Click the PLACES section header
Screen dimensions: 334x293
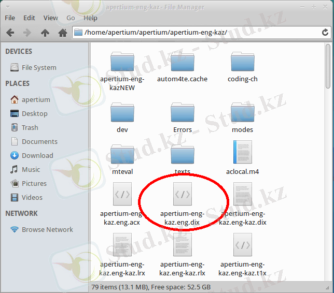click(18, 83)
